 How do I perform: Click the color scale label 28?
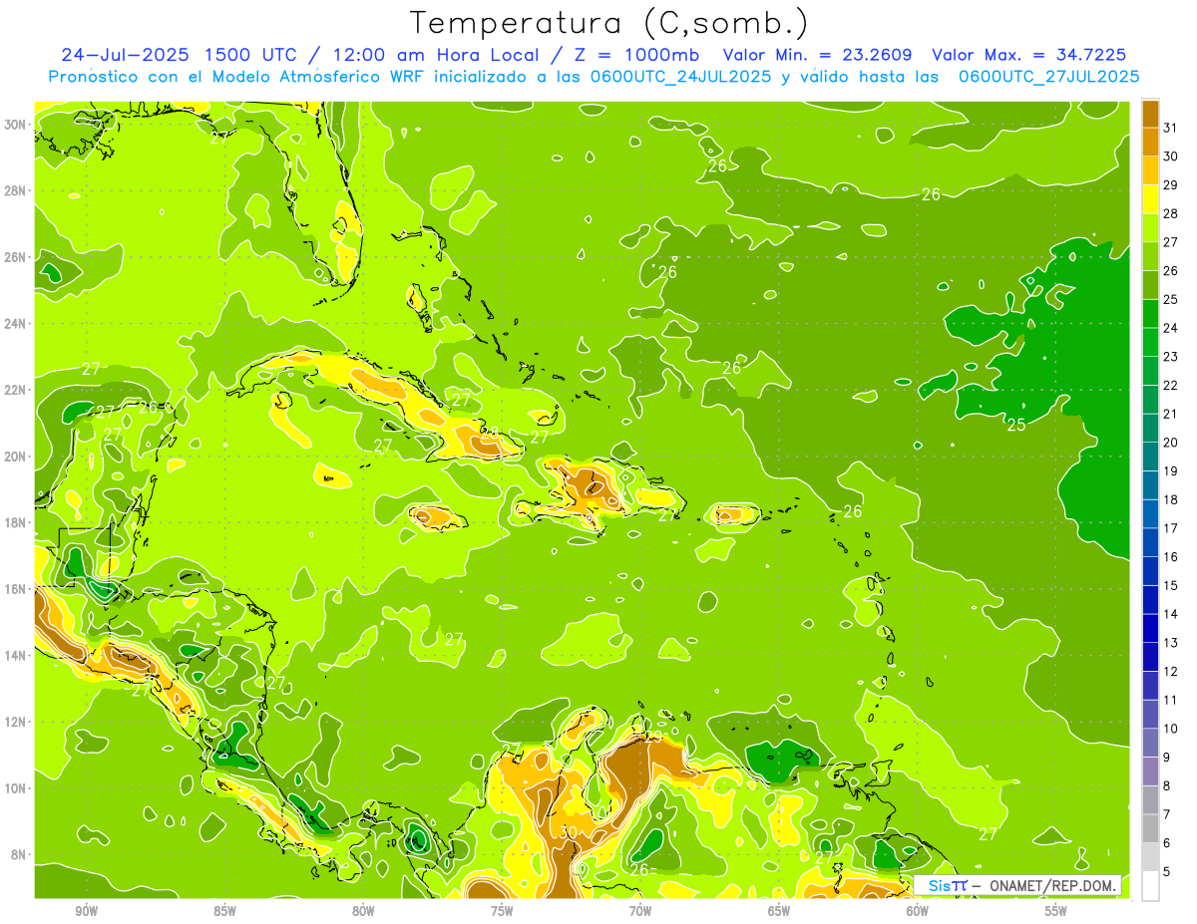tap(1171, 213)
